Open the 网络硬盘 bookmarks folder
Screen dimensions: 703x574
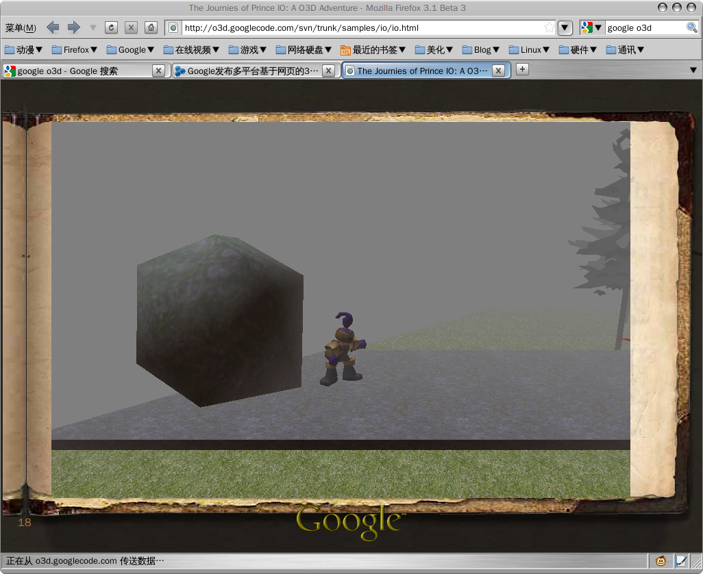pos(304,50)
